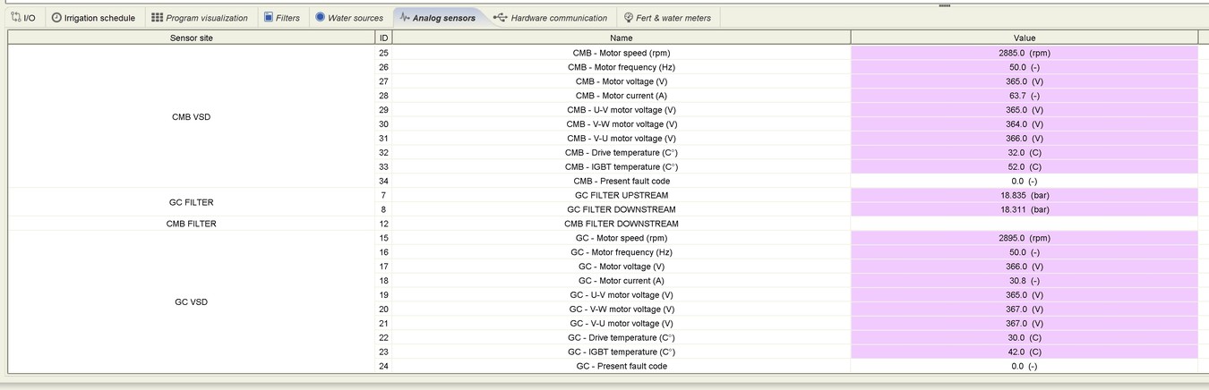Switch to the Irrigation schedule tab
This screenshot has width=1209, height=390.
pyautogui.click(x=99, y=18)
